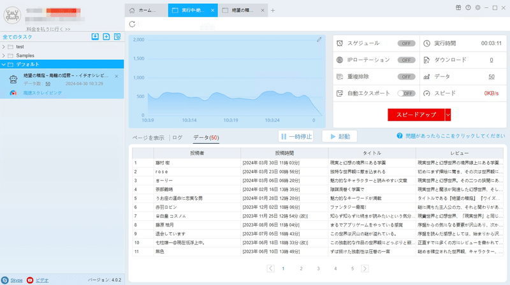Screen dimensions: 510x285
Task: Click the high-speed scraping cloud icon
Action: [x=13, y=93]
